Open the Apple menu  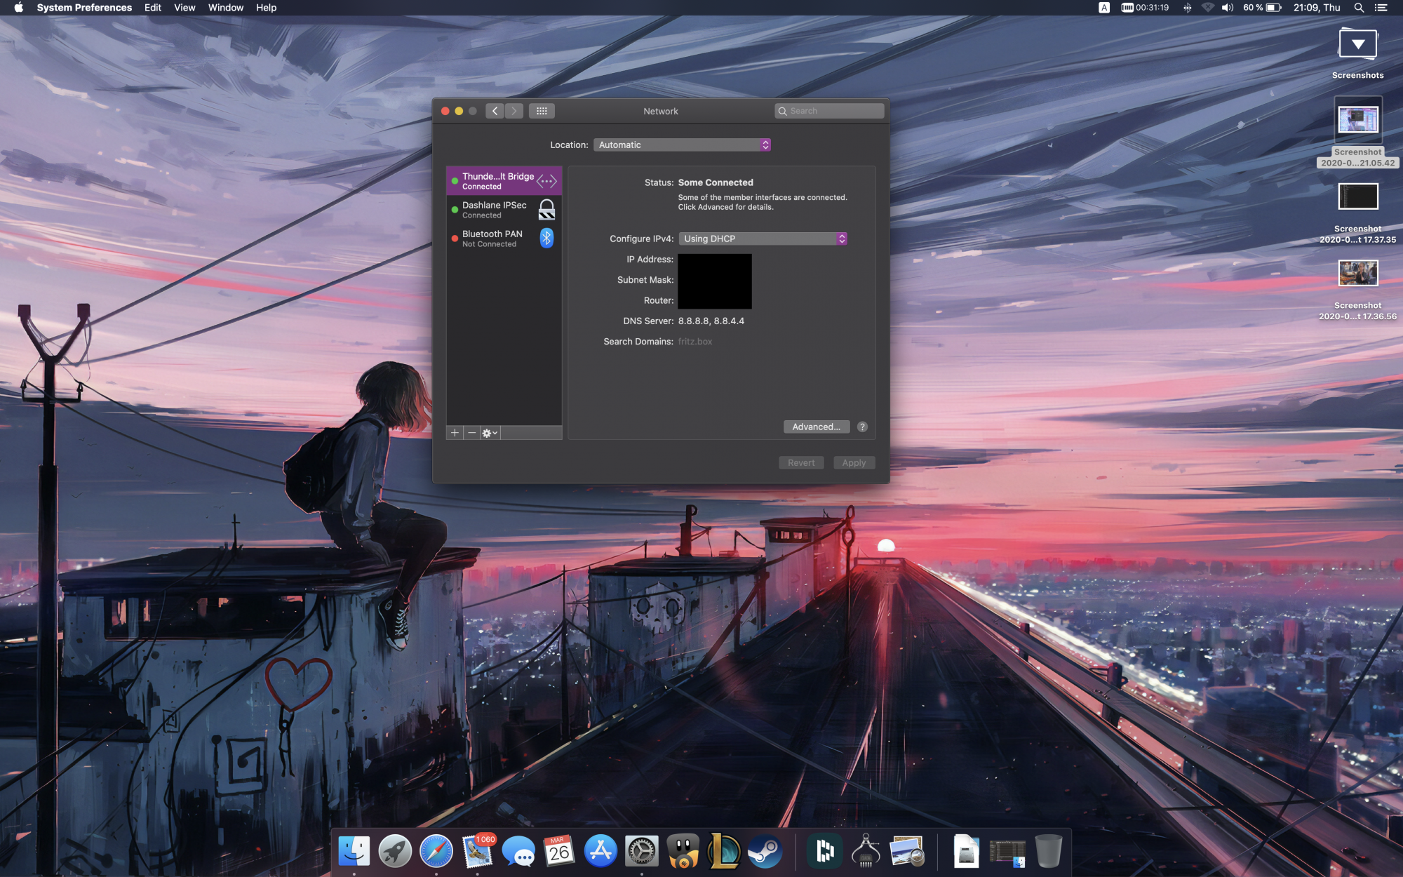(19, 8)
